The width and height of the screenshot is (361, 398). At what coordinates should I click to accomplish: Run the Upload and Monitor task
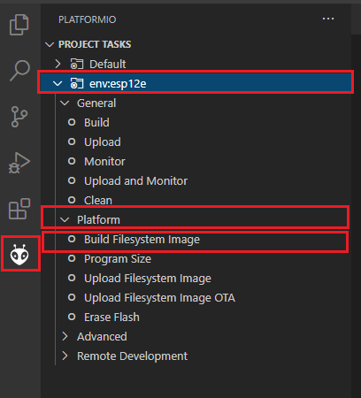coord(135,181)
